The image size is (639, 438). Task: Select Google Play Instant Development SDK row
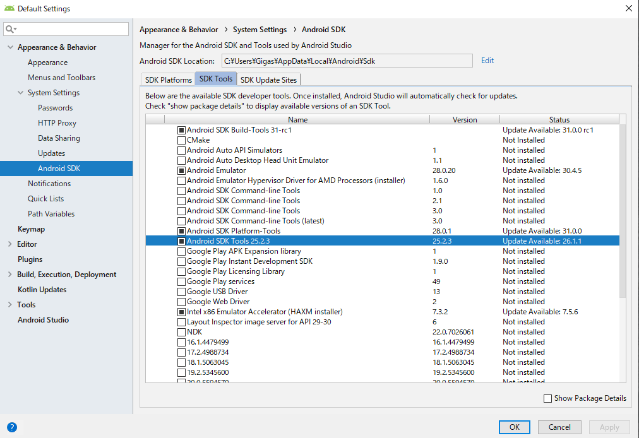382,261
